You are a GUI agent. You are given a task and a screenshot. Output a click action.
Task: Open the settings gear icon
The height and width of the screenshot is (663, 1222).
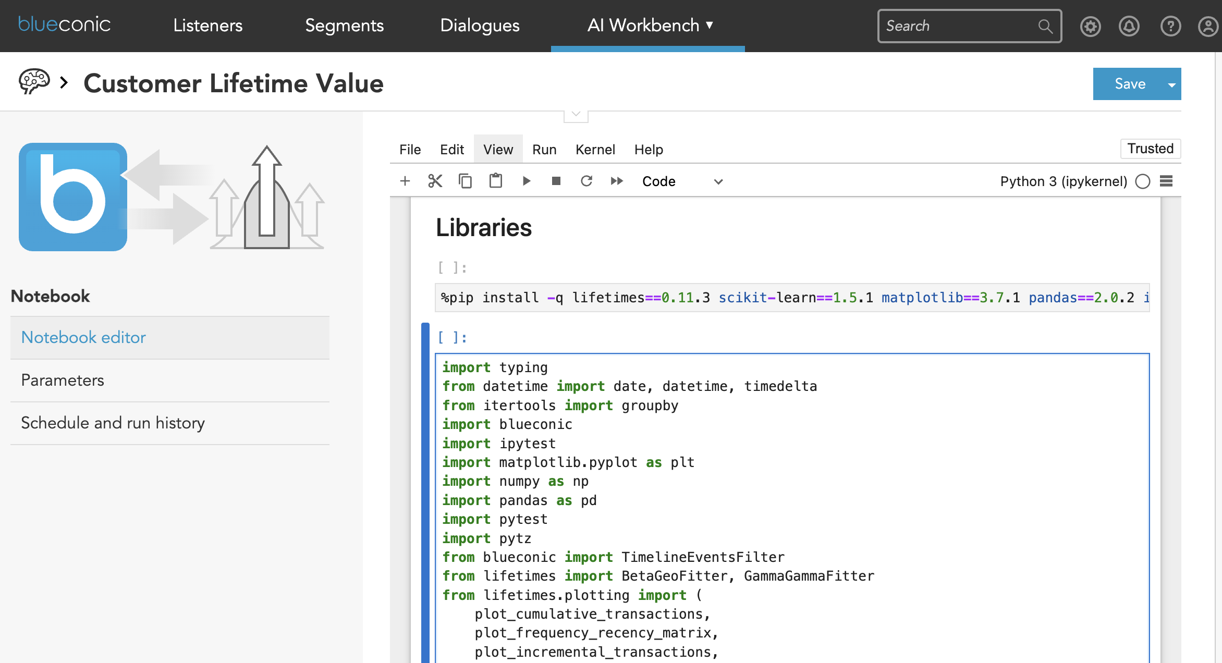click(1090, 26)
